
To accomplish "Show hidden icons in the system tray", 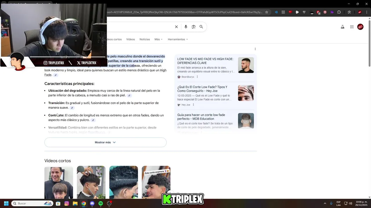I will [x=325, y=203].
